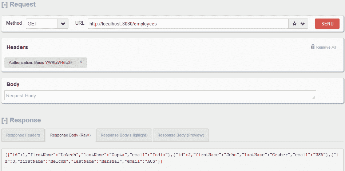Click the Request Body resize handle
Viewport: 345px width, 171px height.
(313, 98)
